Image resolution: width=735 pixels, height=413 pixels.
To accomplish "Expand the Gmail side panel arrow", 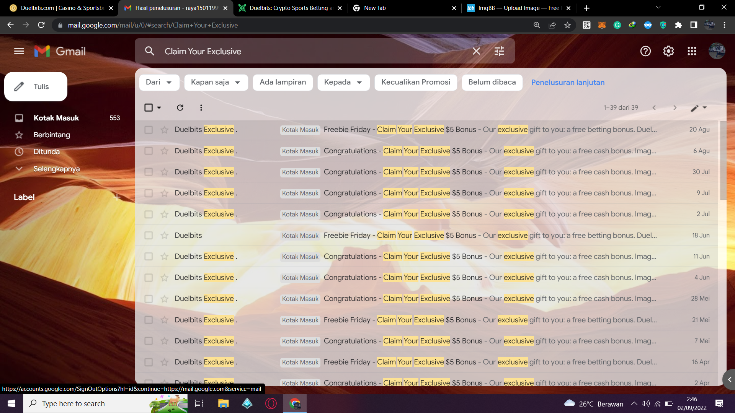I will [x=729, y=380].
